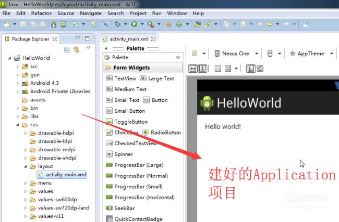The image size is (339, 222).
Task: Select the CheckedTextView widget
Action: pos(131,143)
